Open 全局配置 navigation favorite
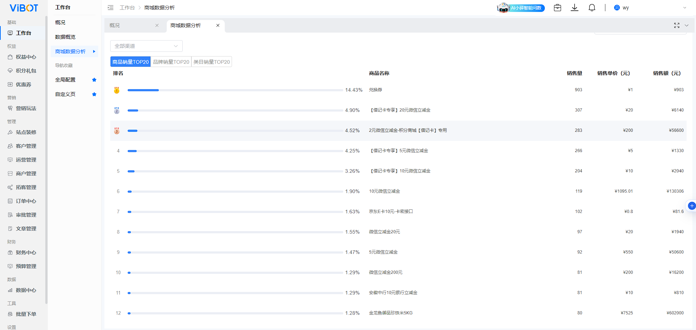Image resolution: width=696 pixels, height=330 pixels. 65,80
